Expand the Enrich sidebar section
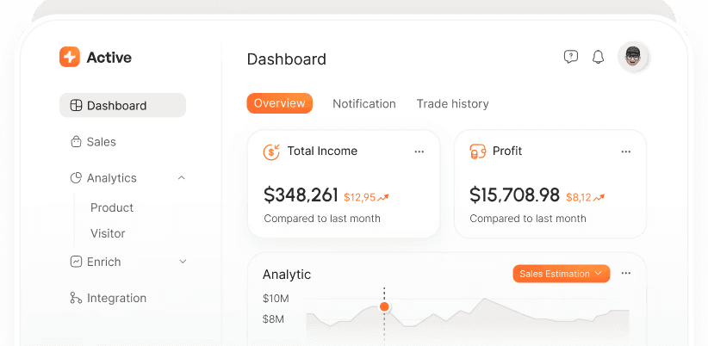The width and height of the screenshot is (708, 346). 182,262
